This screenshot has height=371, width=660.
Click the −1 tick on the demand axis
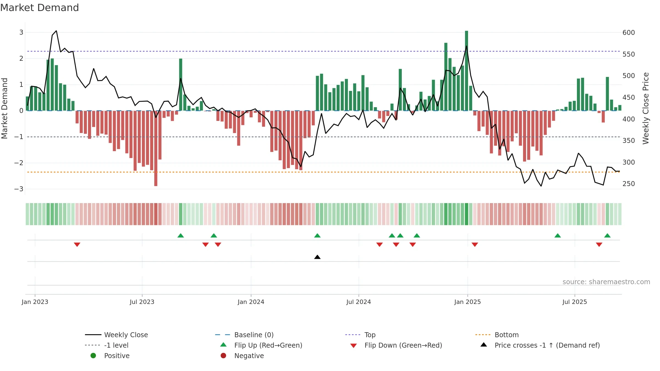click(19, 137)
